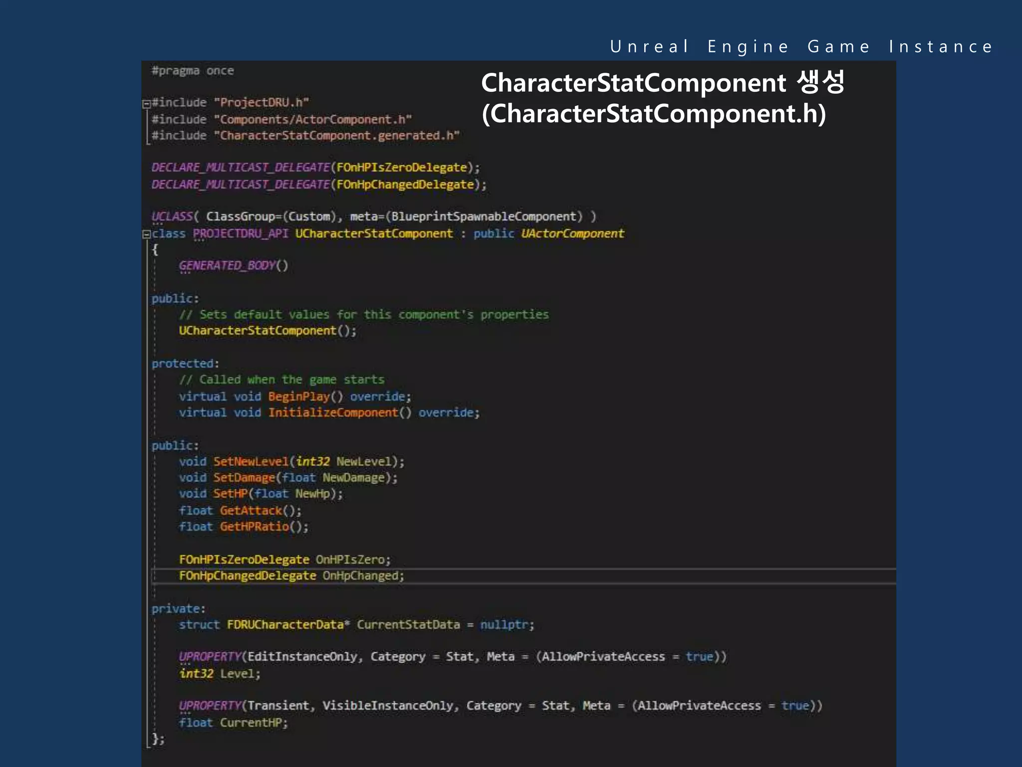
Task: Click the 'Unreal Engine Game Instance' header text
Action: (801, 46)
